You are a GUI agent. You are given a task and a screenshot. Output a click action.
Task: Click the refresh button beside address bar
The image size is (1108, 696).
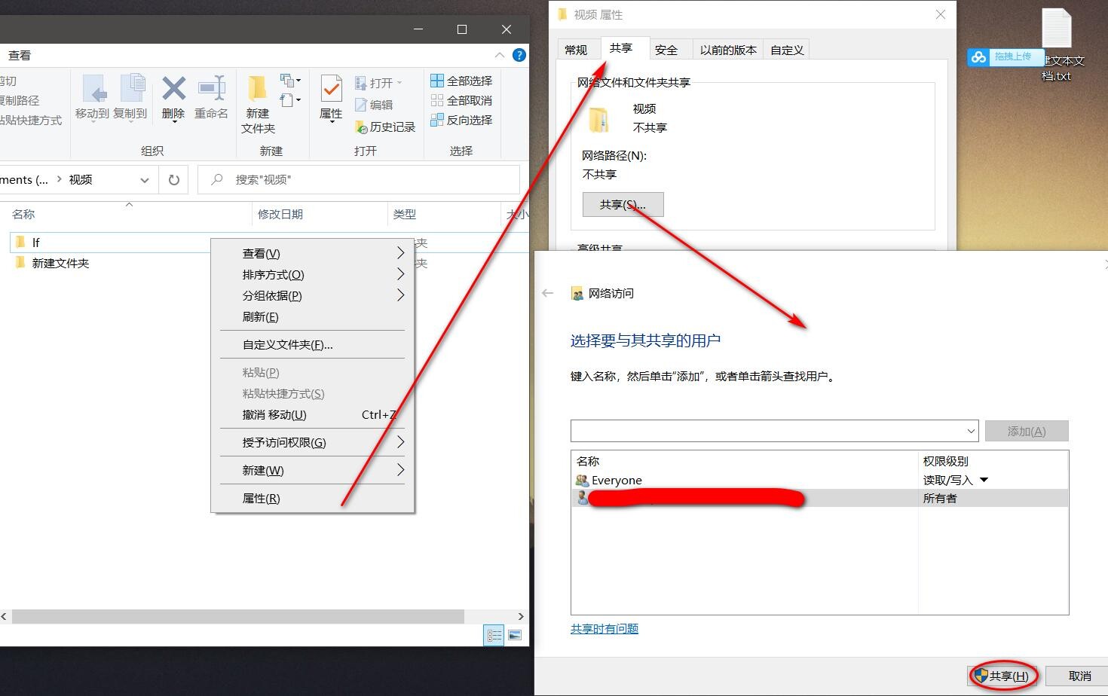[174, 180]
